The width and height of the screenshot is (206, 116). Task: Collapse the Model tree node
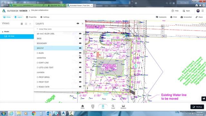coord(3,32)
